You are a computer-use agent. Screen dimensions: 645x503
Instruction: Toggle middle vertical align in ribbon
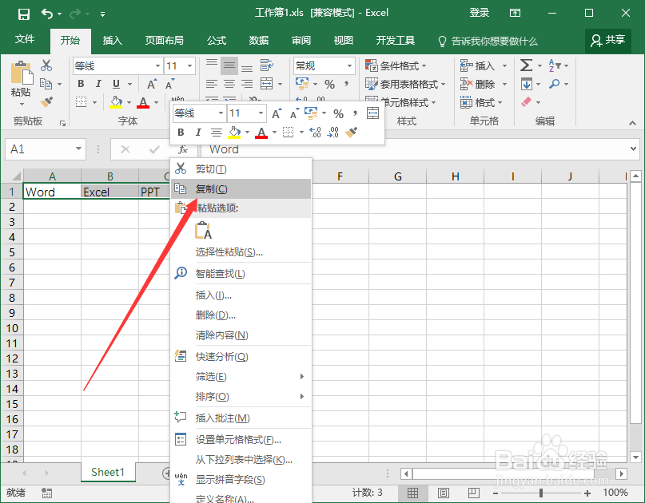(x=229, y=65)
